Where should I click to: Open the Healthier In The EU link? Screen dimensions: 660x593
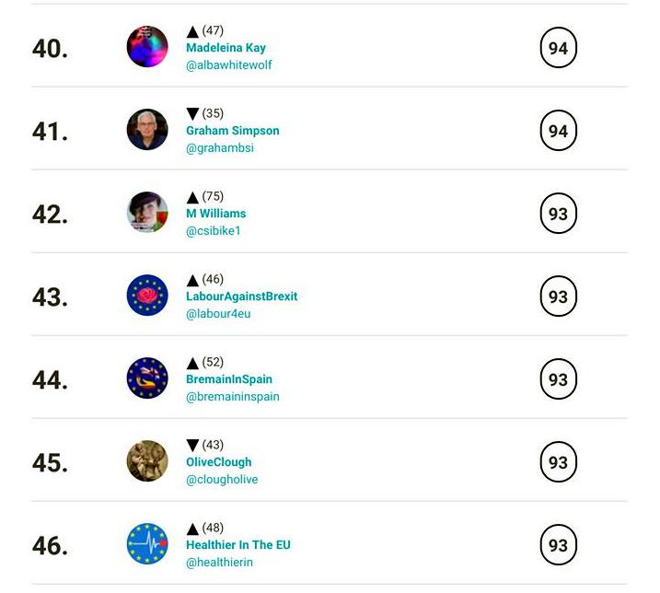pyautogui.click(x=238, y=545)
